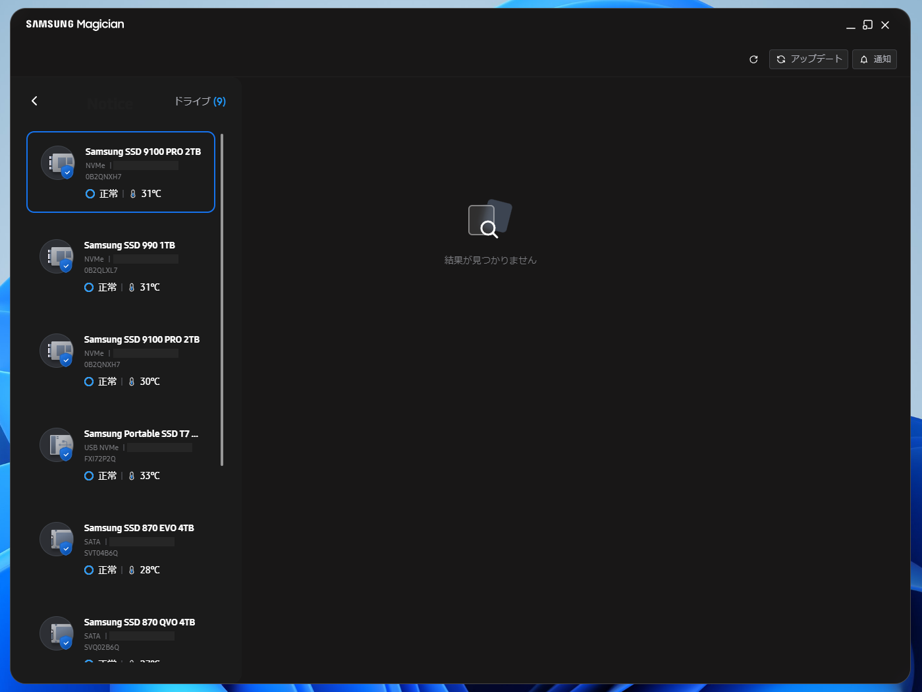Click the thermometer icon showing 28℃

tap(132, 570)
